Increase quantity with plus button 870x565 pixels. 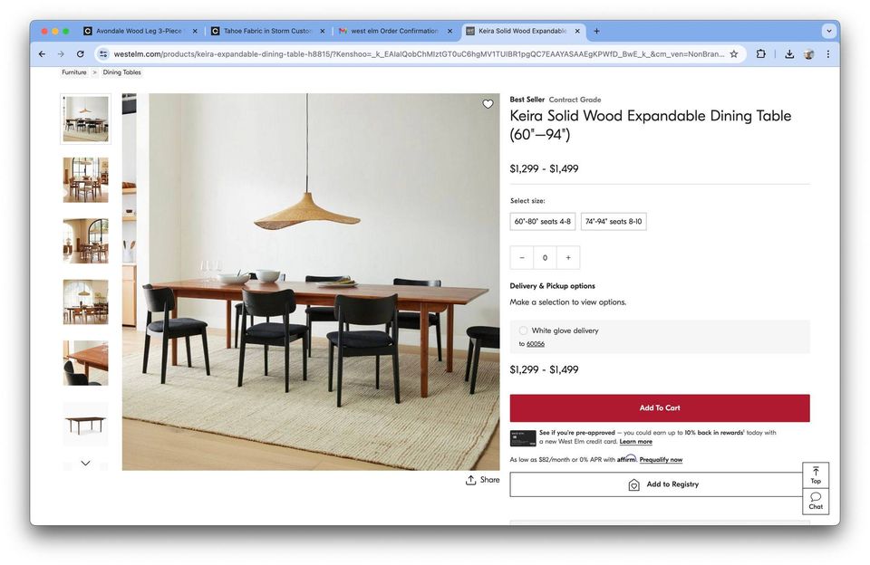(x=568, y=257)
